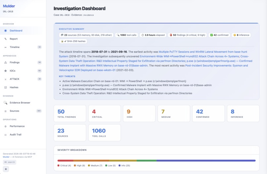This screenshot has height=174, width=267.
Task: Click the IOCs star icon
Action: (5, 71)
